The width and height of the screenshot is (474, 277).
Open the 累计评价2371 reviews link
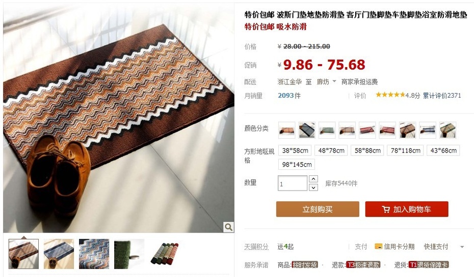(x=442, y=96)
